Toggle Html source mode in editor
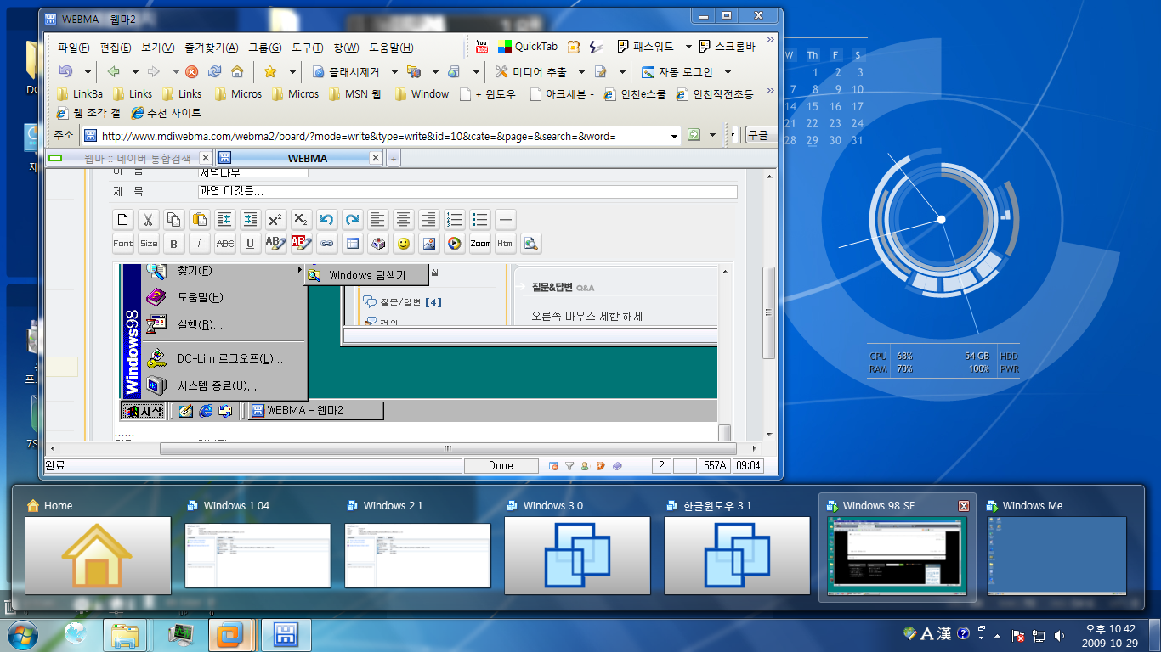 coord(506,244)
